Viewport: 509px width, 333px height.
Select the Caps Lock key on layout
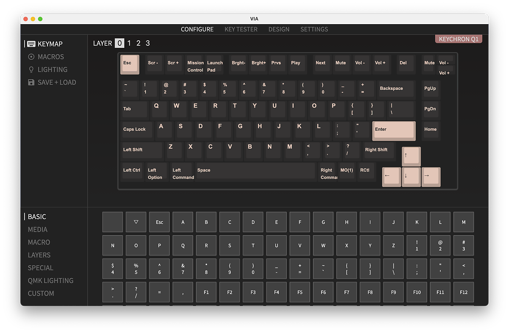click(x=137, y=130)
